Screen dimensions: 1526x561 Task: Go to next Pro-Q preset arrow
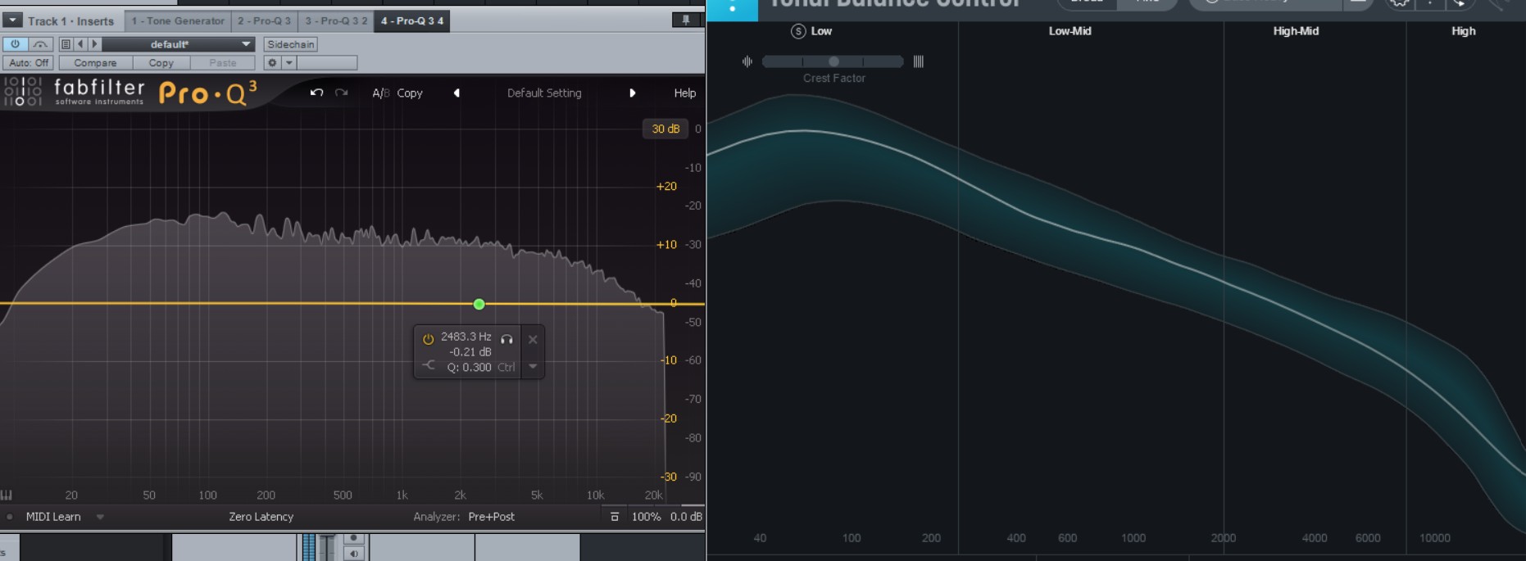632,93
